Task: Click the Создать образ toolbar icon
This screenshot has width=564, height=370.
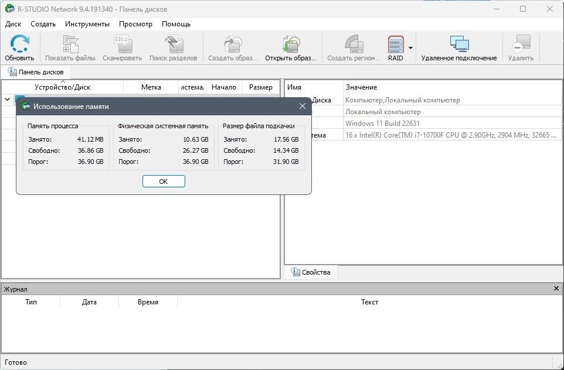Action: (233, 44)
